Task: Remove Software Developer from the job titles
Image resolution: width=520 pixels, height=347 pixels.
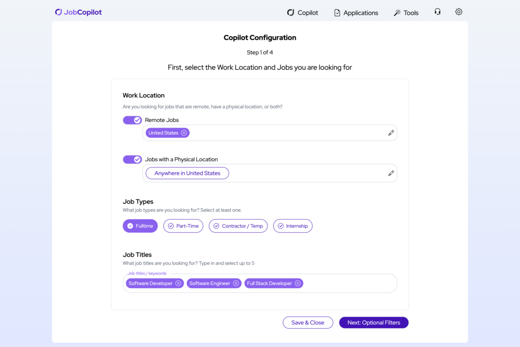Action: (178, 283)
